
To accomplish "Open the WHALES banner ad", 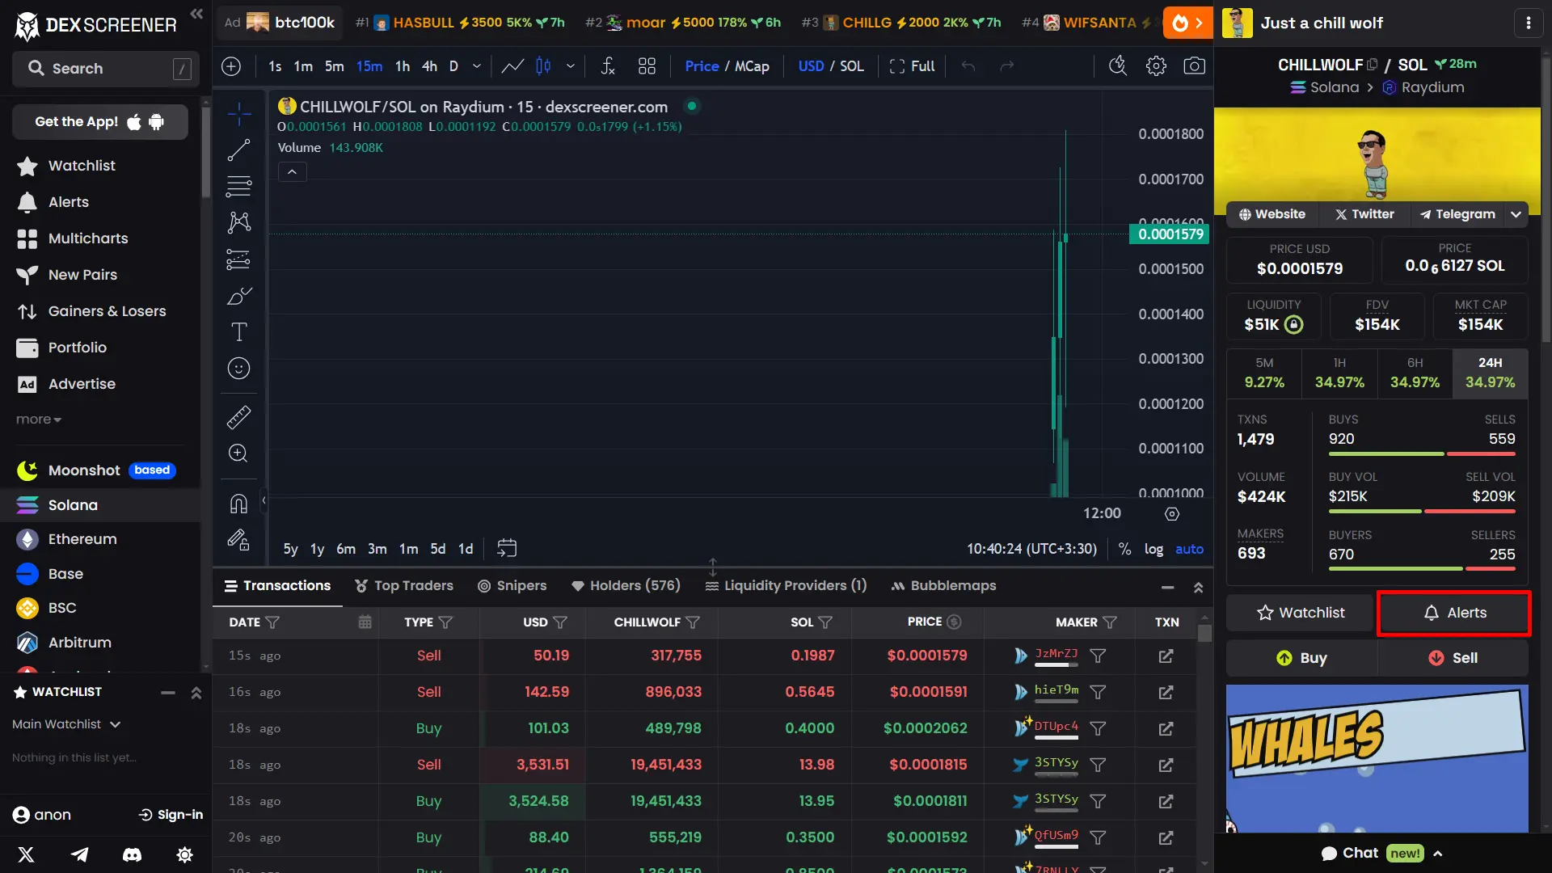I will (1377, 759).
